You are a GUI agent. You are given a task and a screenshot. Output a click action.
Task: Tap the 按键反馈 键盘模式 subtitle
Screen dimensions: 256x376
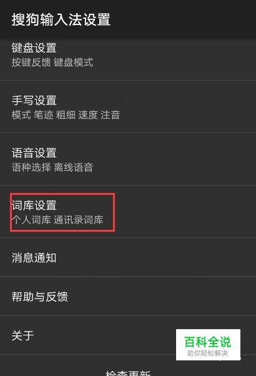click(x=52, y=62)
